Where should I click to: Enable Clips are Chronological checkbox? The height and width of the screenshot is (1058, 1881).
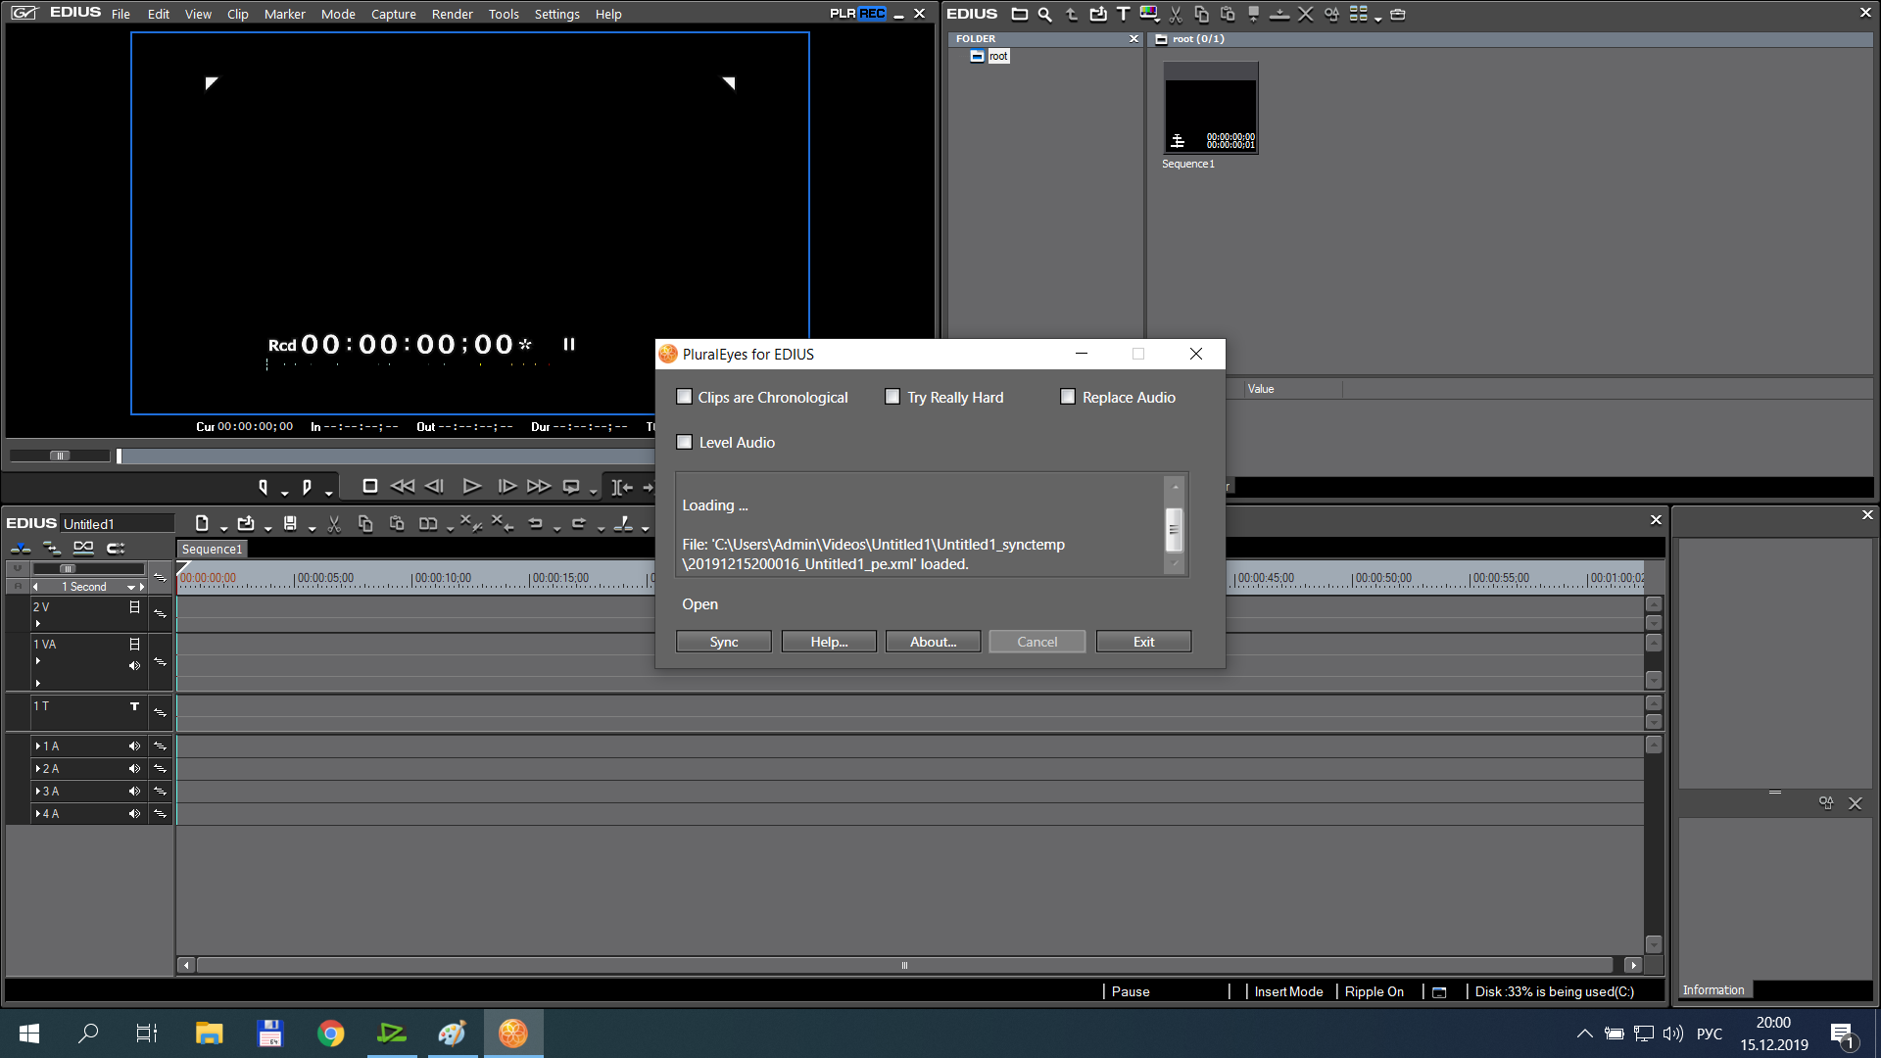685,397
